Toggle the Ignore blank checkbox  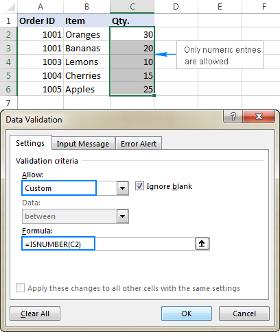(139, 186)
